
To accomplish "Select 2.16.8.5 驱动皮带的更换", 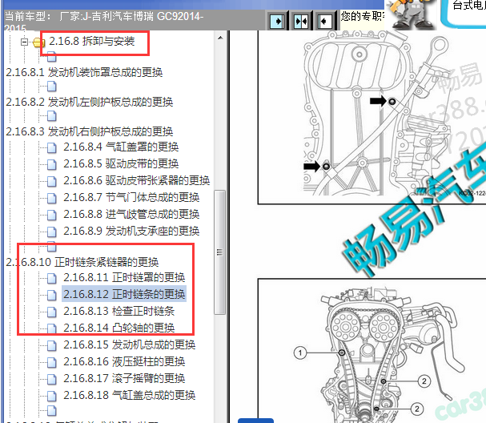I will click(121, 163).
